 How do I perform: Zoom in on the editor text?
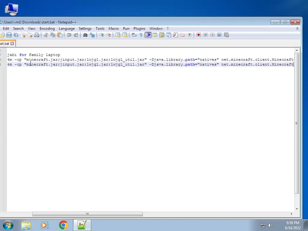pos(102,35)
